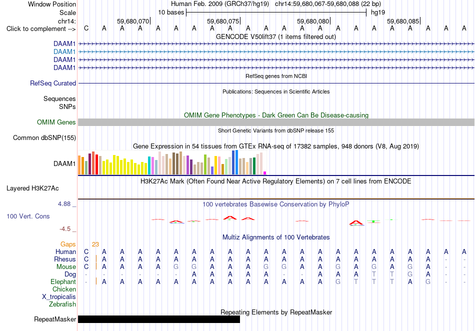This screenshot has height=331, width=475.
Task: Select the light blue DAAM1 transcript label
Action: click(64, 51)
